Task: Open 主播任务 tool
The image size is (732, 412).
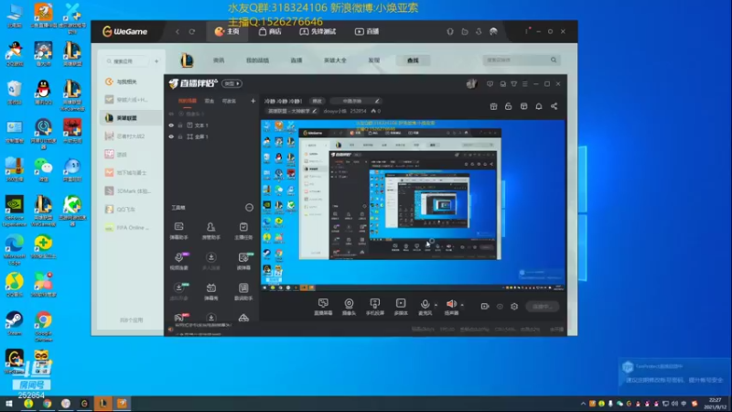Action: 243,231
